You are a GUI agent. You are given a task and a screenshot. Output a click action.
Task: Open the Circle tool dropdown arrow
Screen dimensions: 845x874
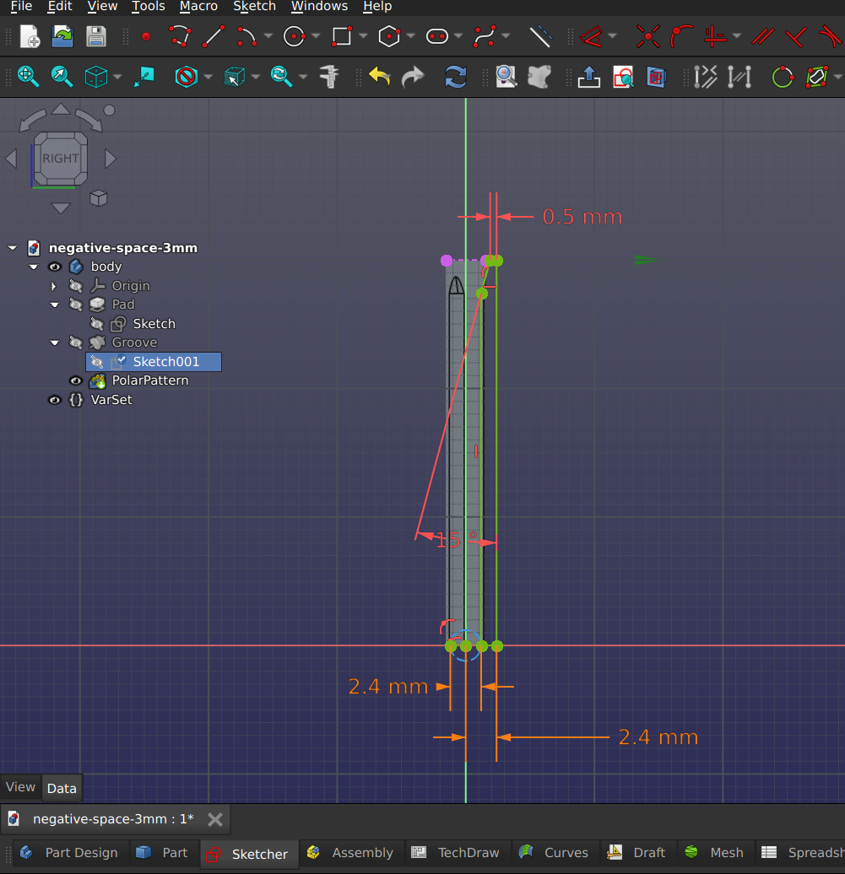click(316, 37)
